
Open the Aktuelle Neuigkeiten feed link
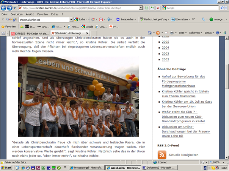(x=184, y=155)
